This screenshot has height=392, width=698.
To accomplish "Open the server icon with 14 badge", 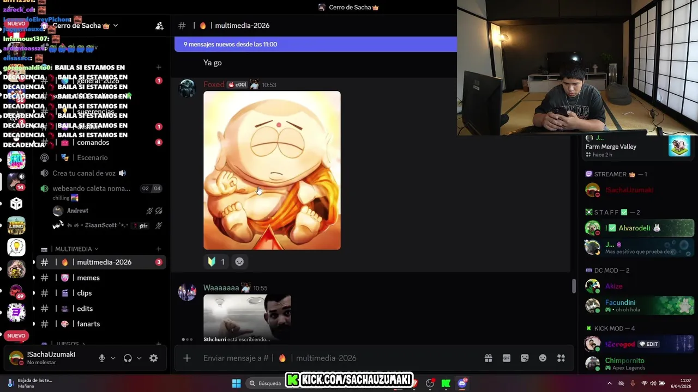I will click(x=16, y=182).
